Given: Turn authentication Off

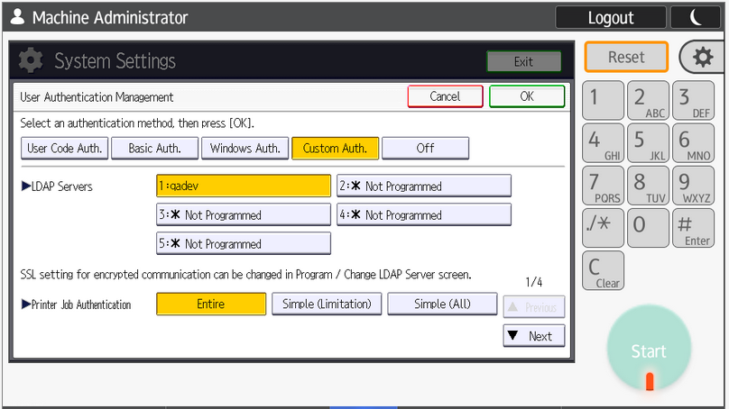Looking at the screenshot, I should 425,149.
